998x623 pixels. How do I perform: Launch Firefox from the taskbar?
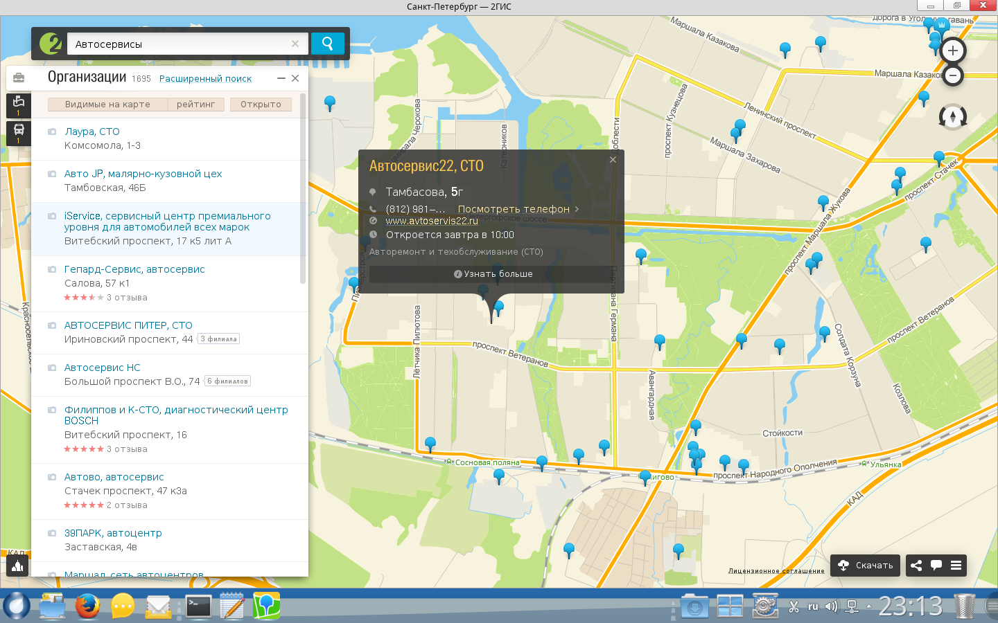coord(87,606)
